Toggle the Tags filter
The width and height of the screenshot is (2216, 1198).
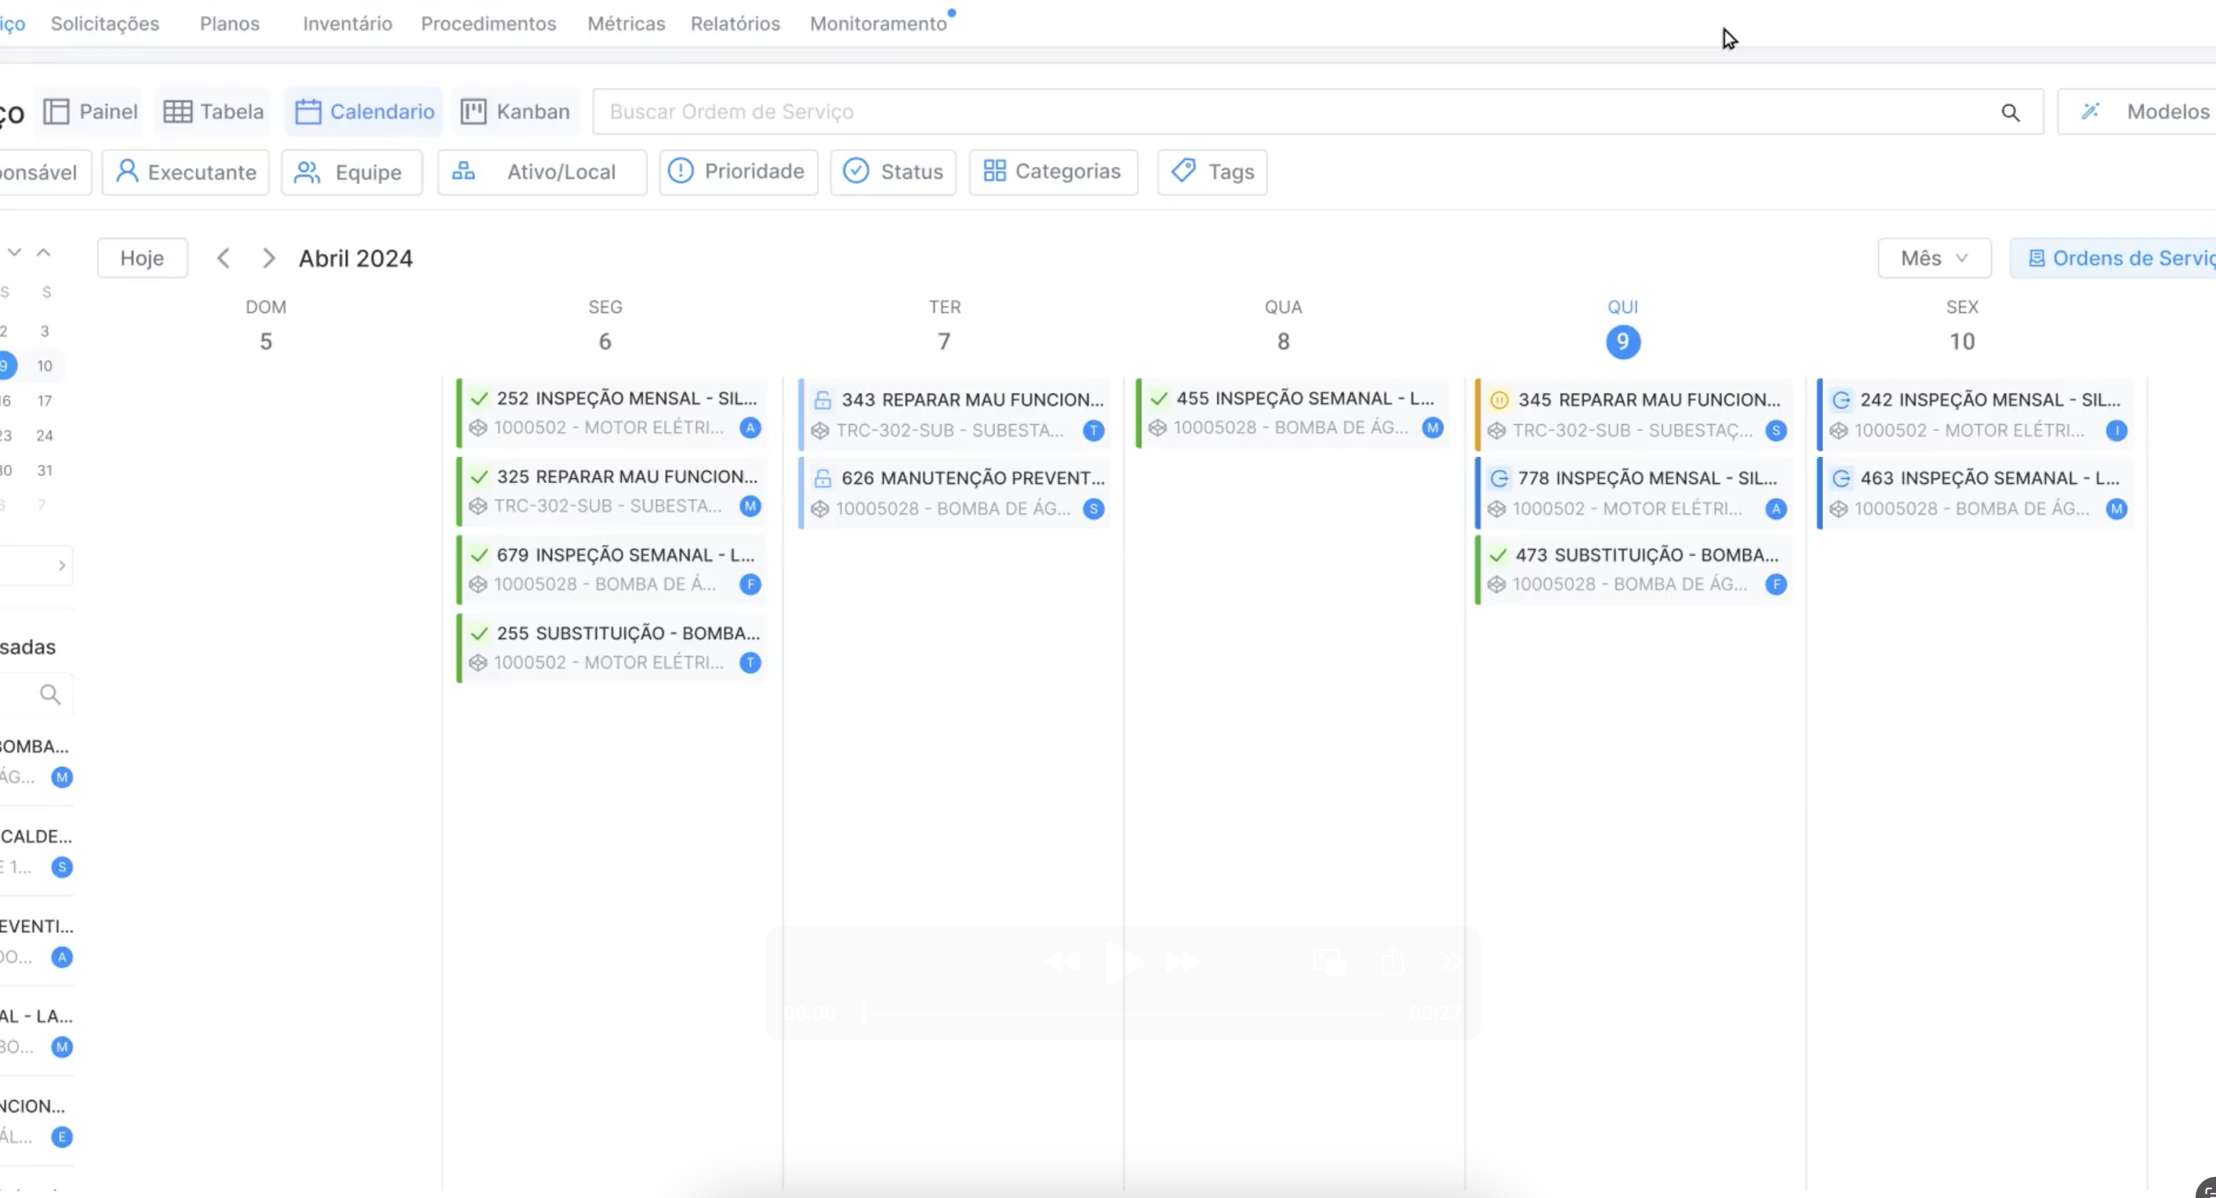click(1212, 172)
